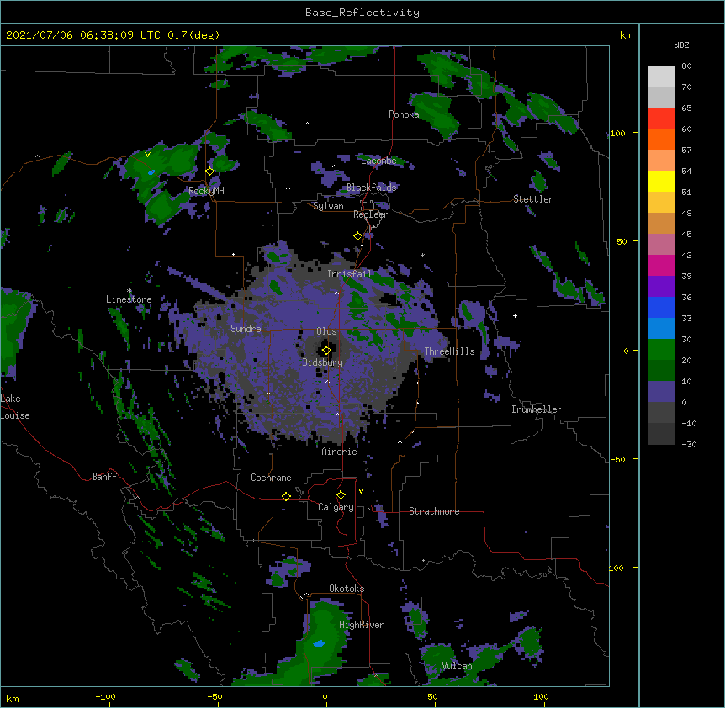Click the Calgary label
The height and width of the screenshot is (708, 725).
[336, 507]
